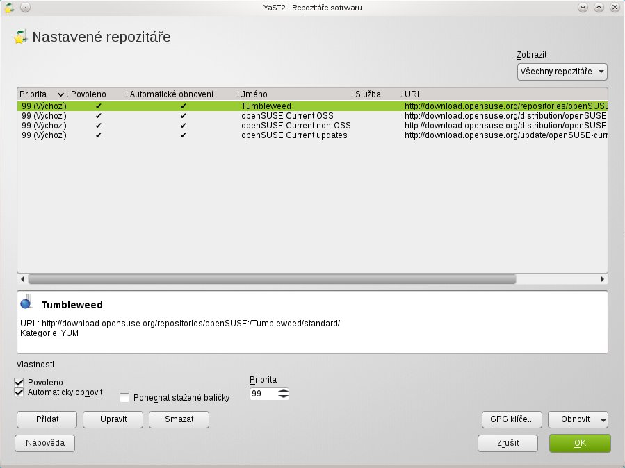The image size is (625, 468).
Task: Click the Tumbleweed repositories URL in the table
Action: [506, 106]
